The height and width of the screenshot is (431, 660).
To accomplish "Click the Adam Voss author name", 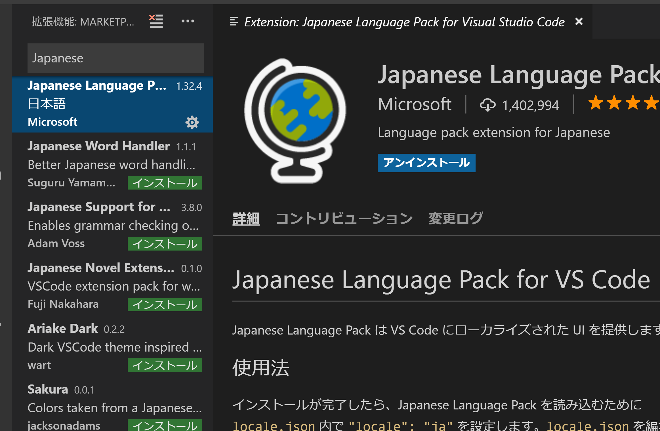I will 56,243.
